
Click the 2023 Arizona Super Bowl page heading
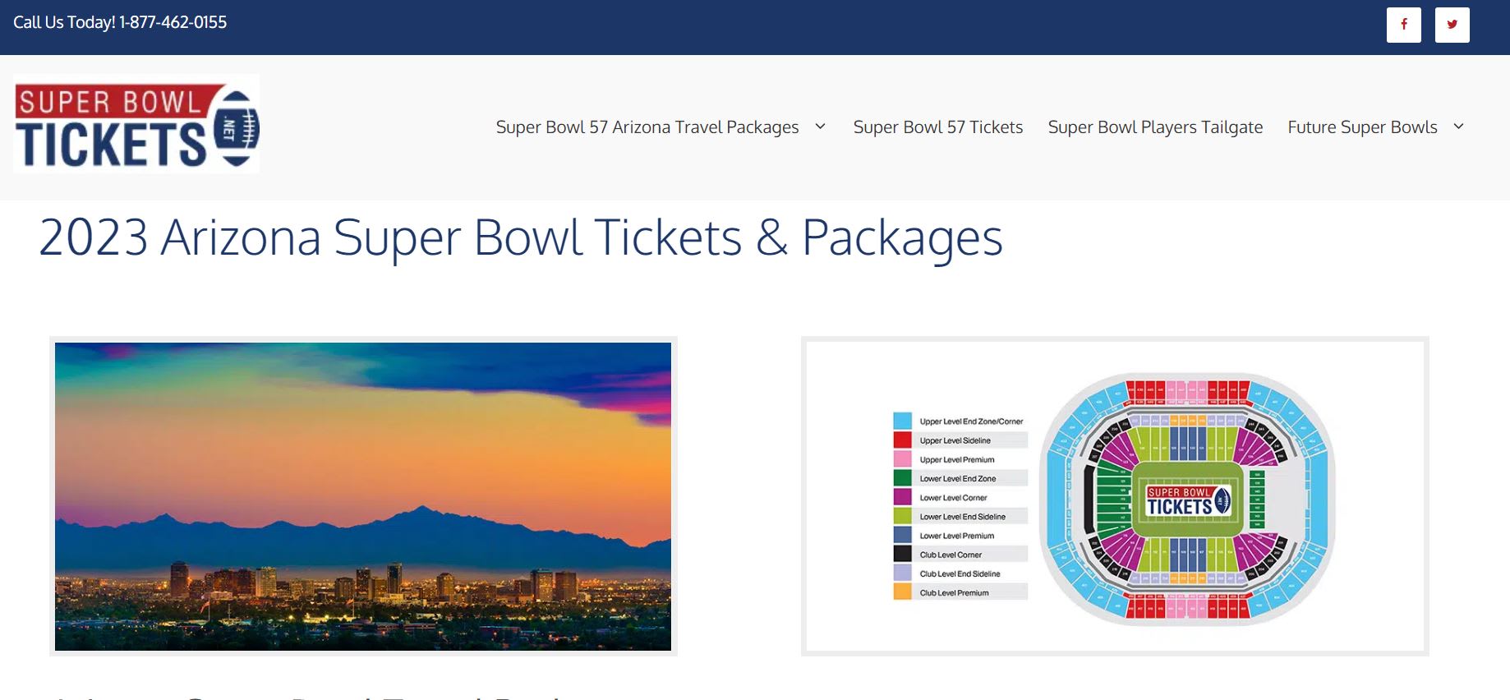click(x=520, y=237)
